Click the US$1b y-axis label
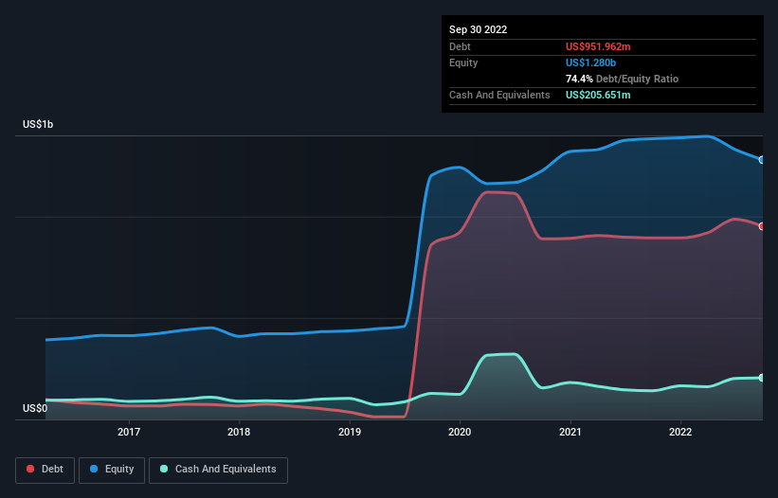The width and height of the screenshot is (778, 498). point(38,124)
